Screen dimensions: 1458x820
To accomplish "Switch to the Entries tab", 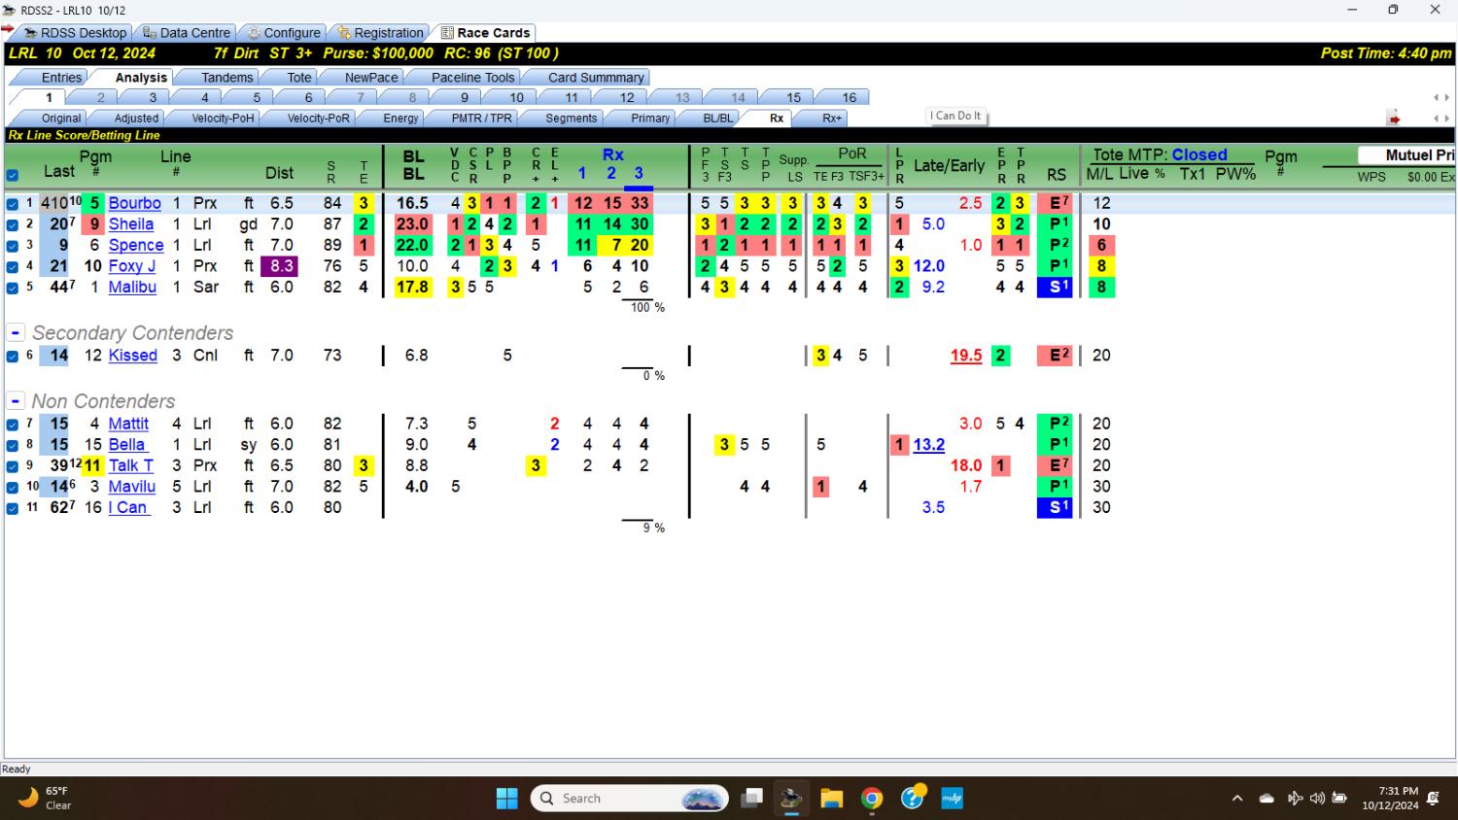I will click(x=61, y=78).
